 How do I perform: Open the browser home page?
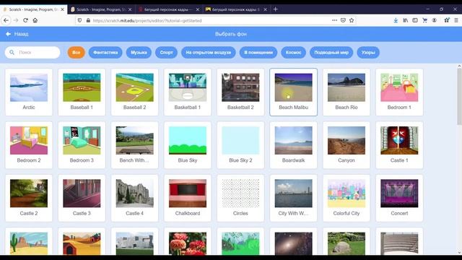coord(35,20)
